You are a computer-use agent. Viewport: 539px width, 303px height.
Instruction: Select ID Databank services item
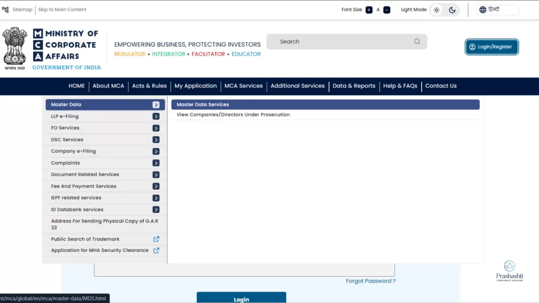(x=105, y=209)
